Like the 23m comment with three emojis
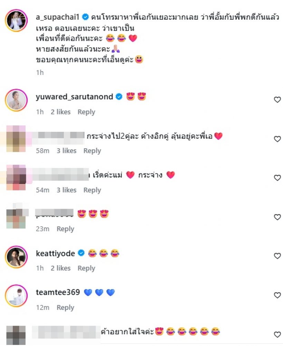Screen dimensions: 283x346 click(277, 217)
